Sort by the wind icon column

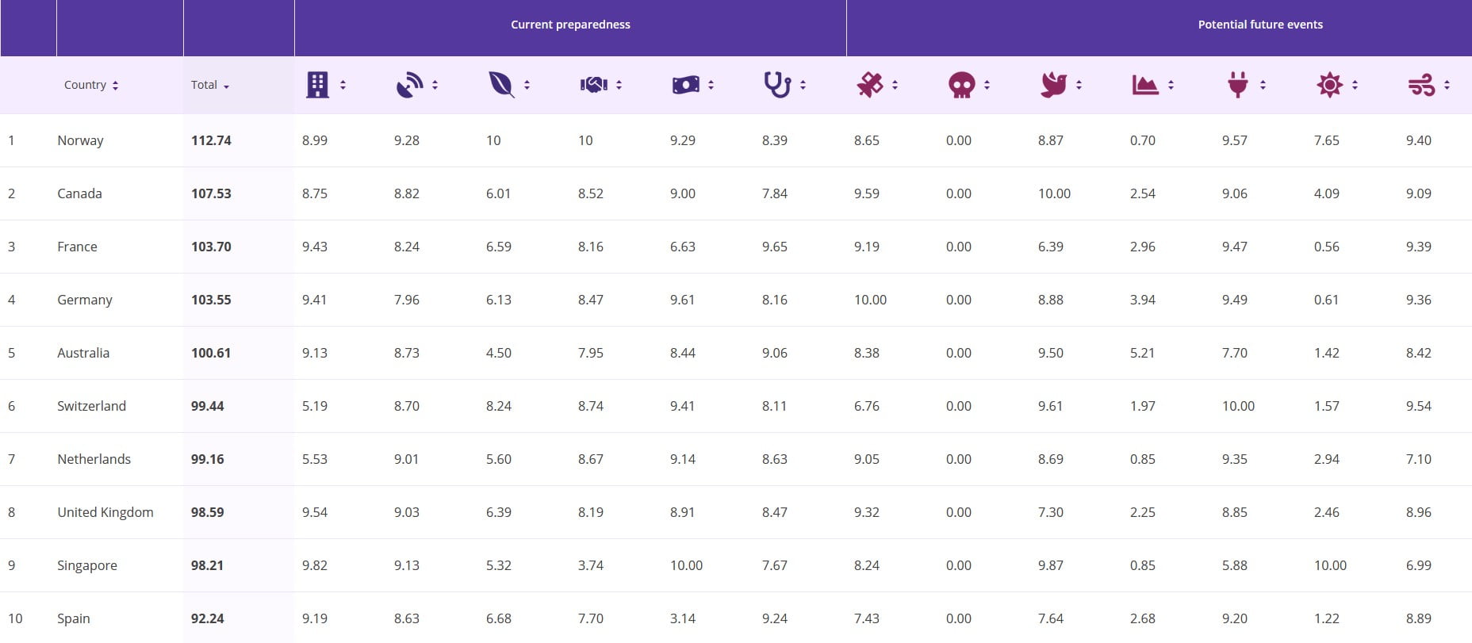click(1447, 85)
